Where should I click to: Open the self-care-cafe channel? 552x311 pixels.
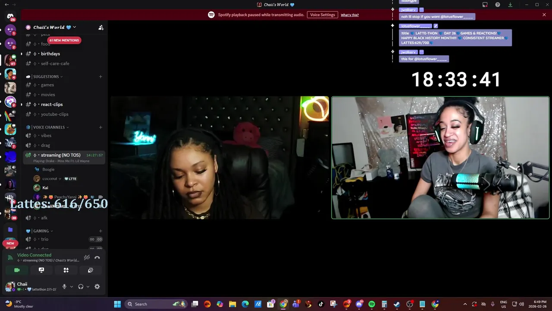click(64, 63)
